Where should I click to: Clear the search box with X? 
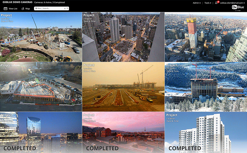click(x=65, y=9)
